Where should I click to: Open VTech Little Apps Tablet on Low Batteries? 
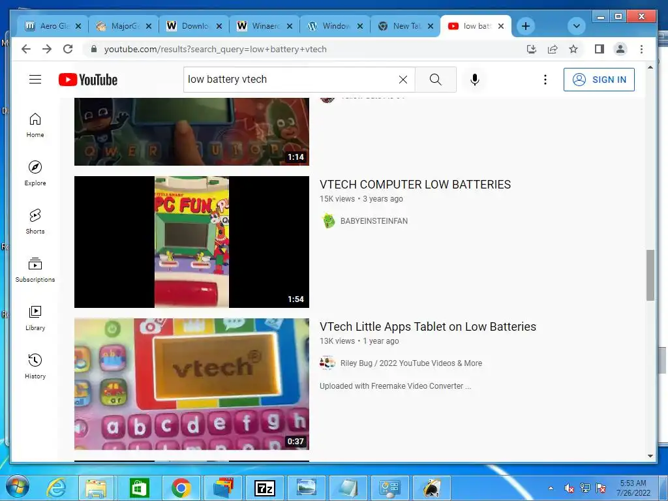pyautogui.click(x=428, y=327)
